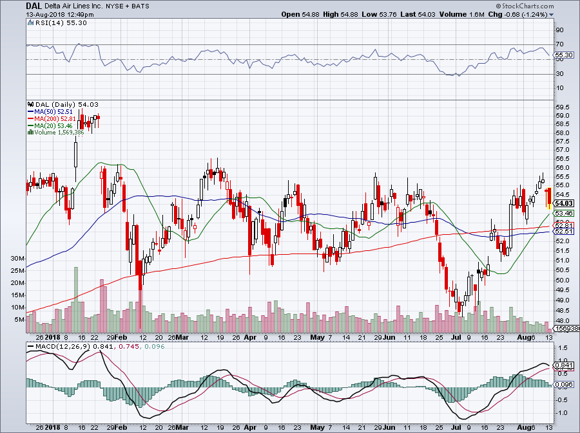Click the Apr label under the price panel
The width and height of the screenshot is (580, 433).
click(251, 337)
